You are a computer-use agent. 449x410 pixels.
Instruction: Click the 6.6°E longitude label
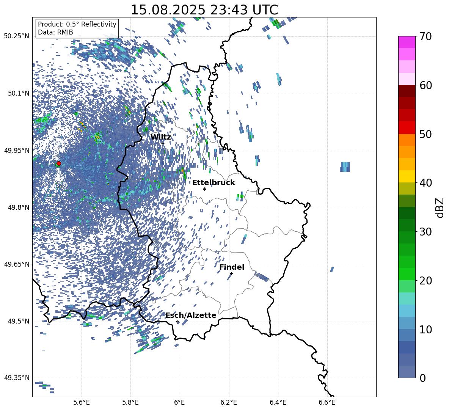tap(327, 402)
